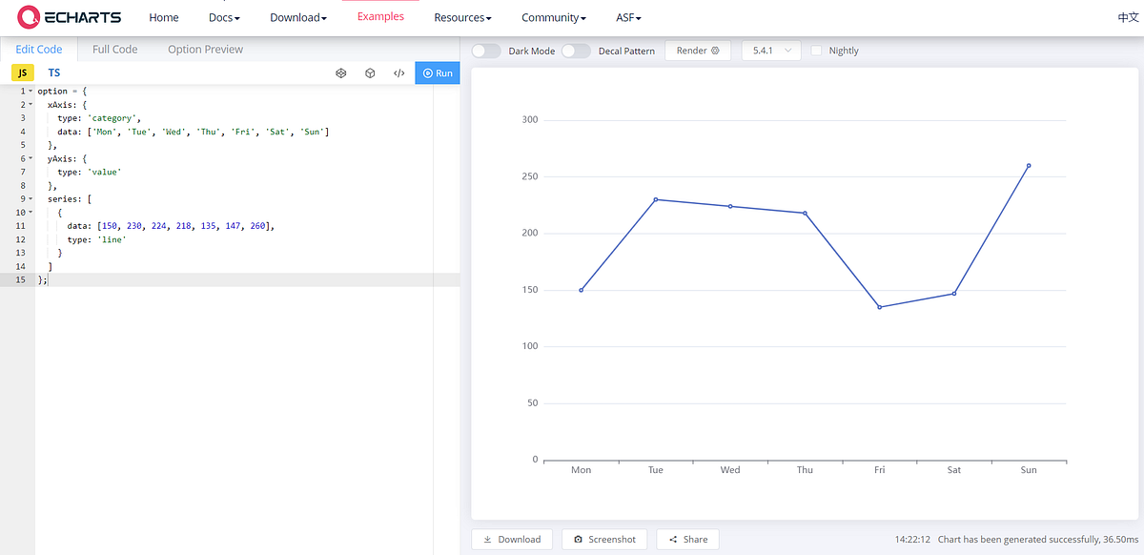Open the Option Preview tab
1144x555 pixels.
[x=205, y=49]
